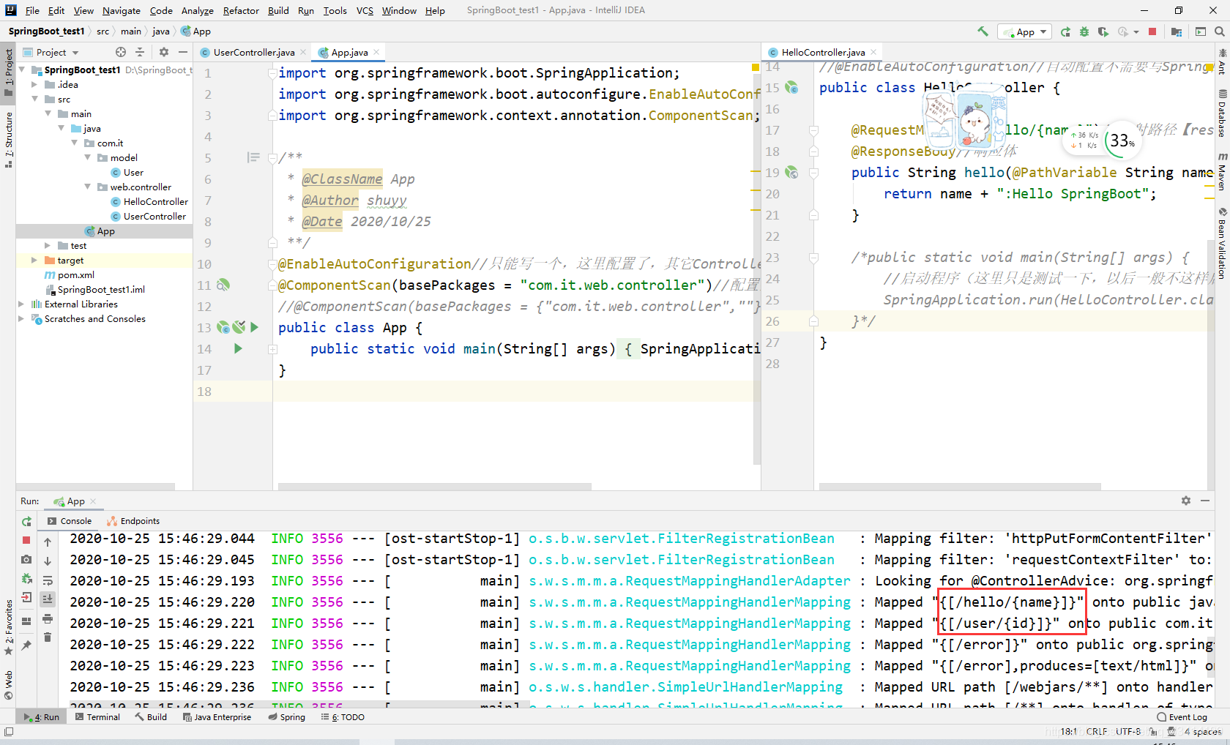This screenshot has height=745, width=1230.
Task: Click the Search Everywhere magnifier icon
Action: click(x=1219, y=31)
